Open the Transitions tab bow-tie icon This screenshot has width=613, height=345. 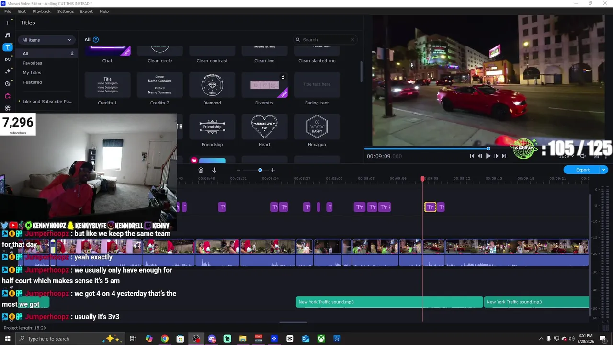point(7,59)
